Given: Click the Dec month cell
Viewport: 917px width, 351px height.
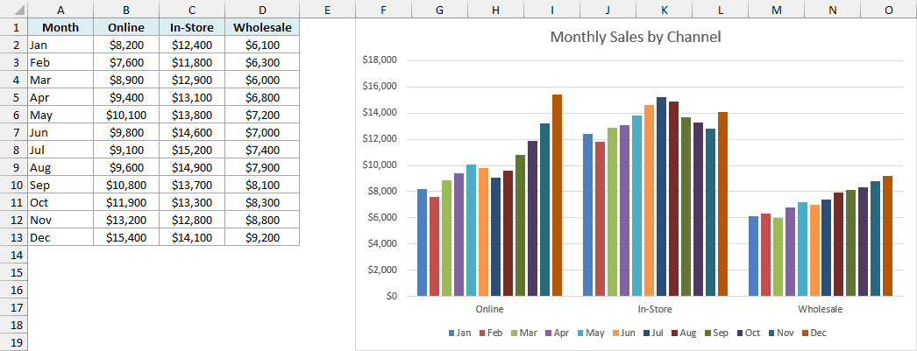Looking at the screenshot, I should pyautogui.click(x=60, y=238).
